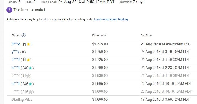The width and height of the screenshot is (197, 104).
Task: Click teal star beside n***4 $1,700.00 bid
Action: coord(31,68)
